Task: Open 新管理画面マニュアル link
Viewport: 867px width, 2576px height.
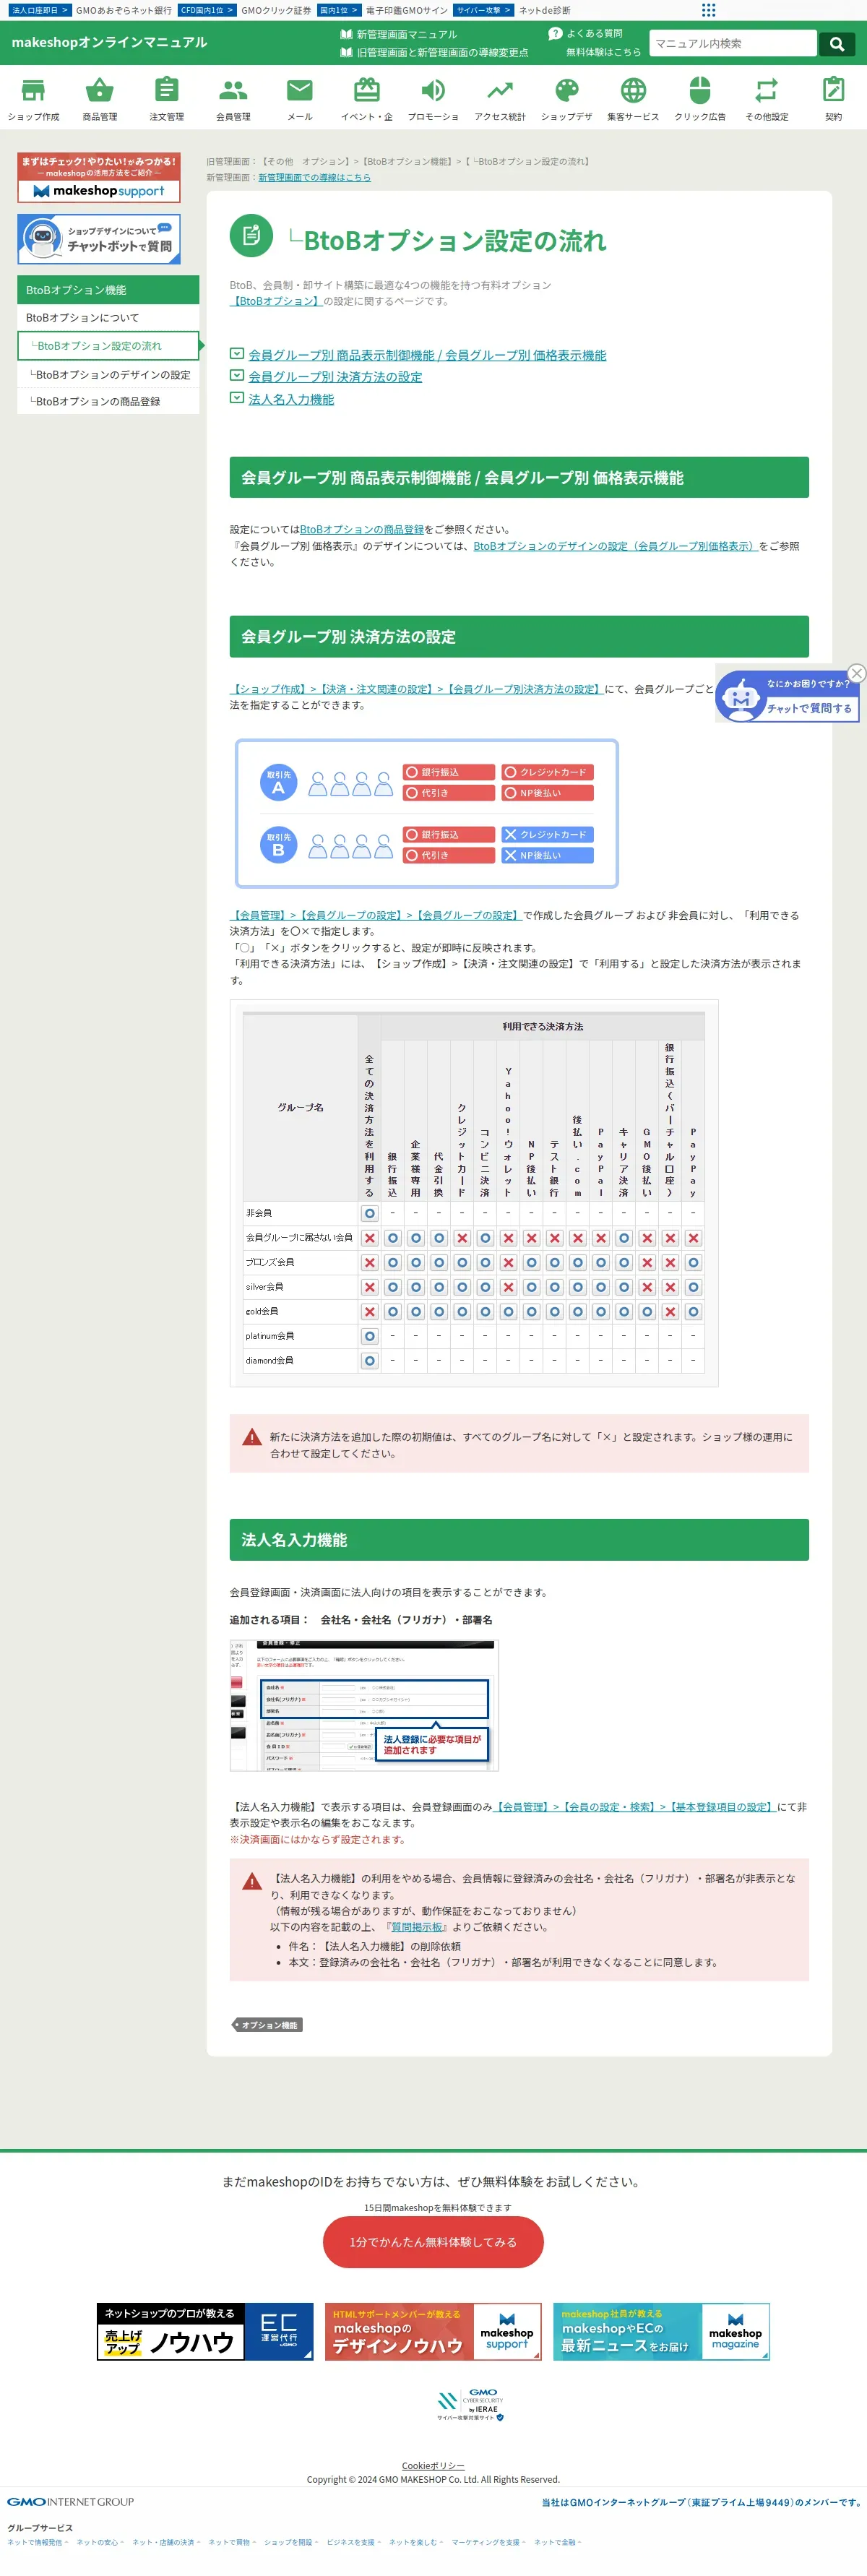Action: [406, 34]
